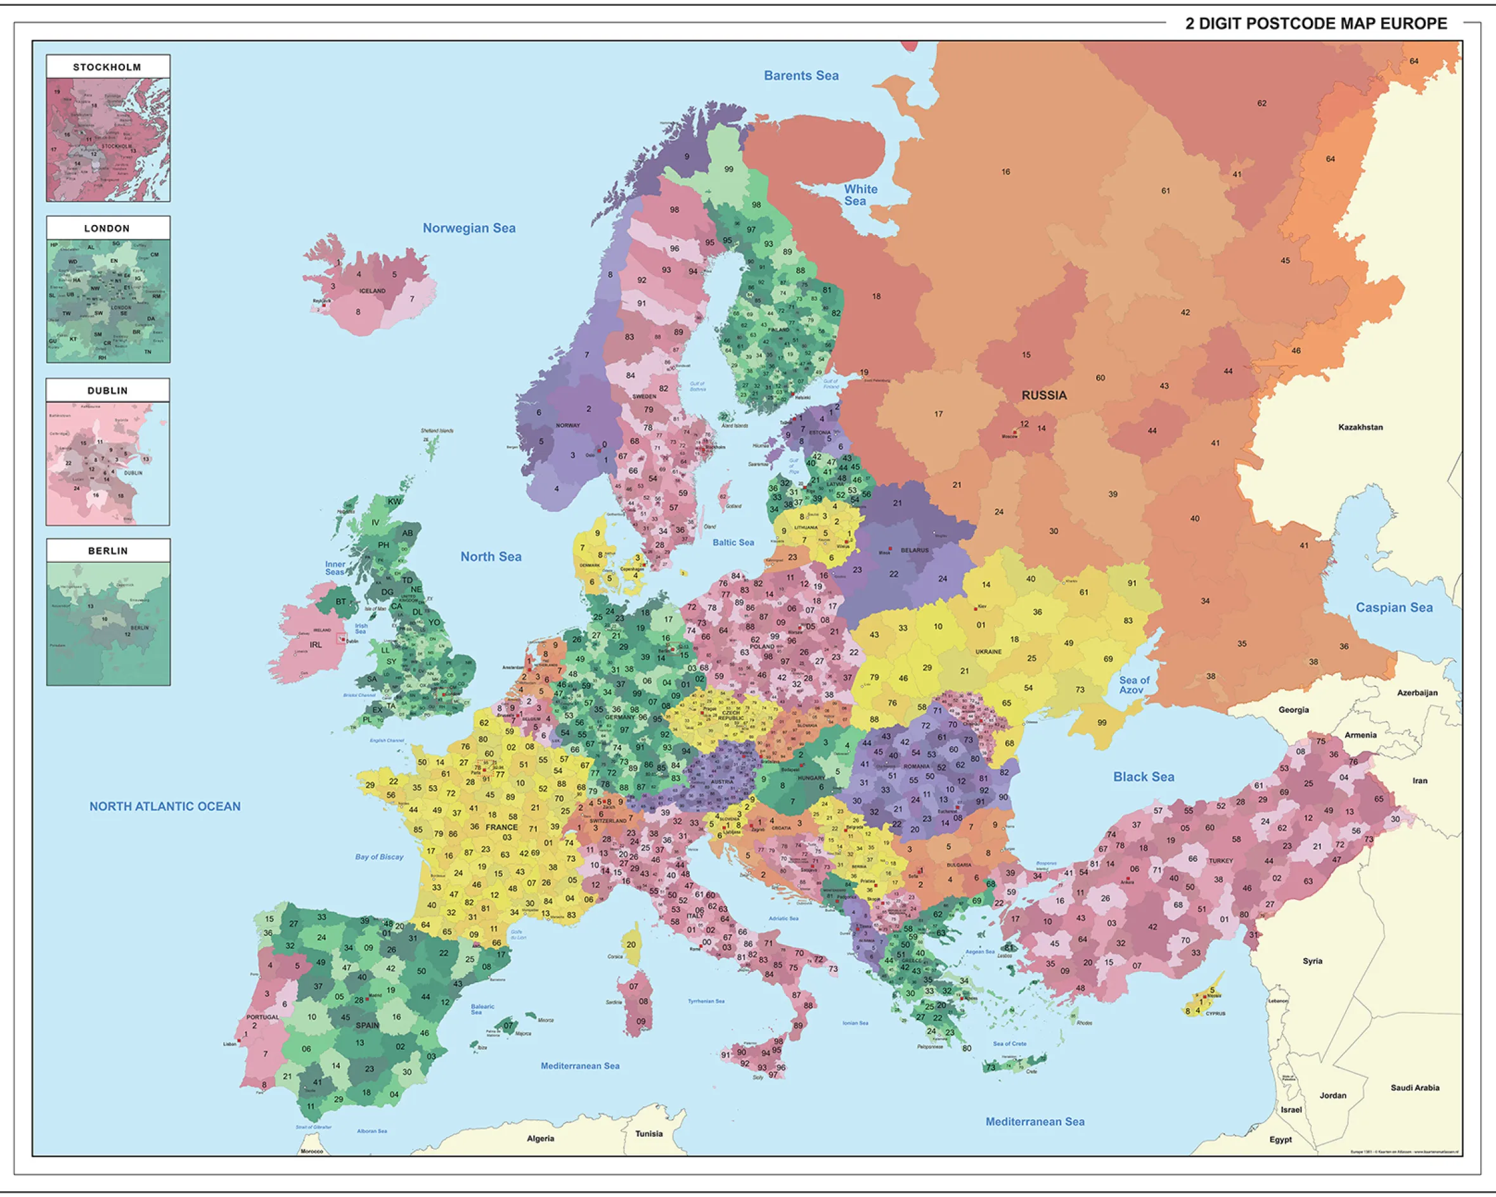Click the 'Mediterranean Sea' label north of Egypt
The width and height of the screenshot is (1496, 1197).
1035,1122
